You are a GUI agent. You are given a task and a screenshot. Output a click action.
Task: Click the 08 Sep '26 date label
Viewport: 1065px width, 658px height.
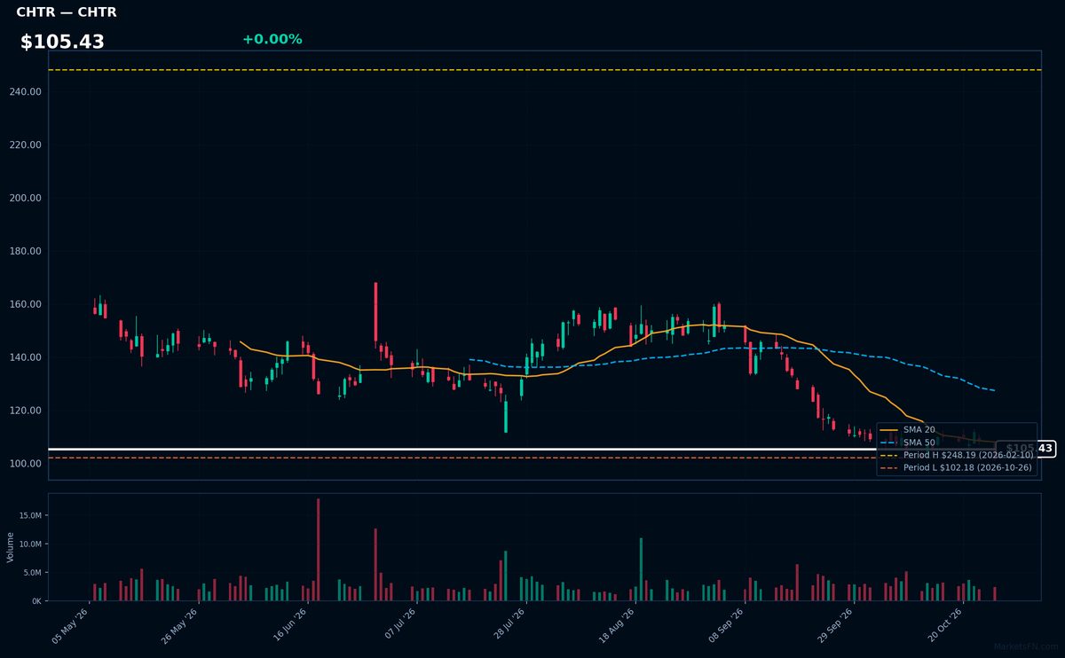[x=725, y=625]
